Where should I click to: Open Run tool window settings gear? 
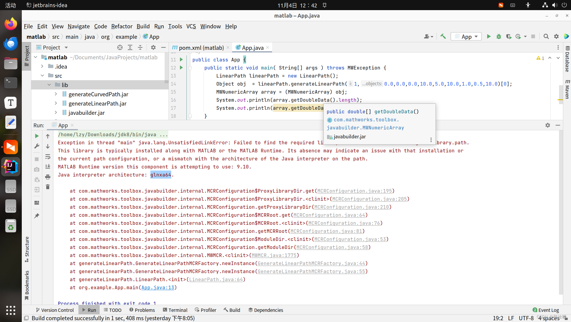[x=548, y=125]
